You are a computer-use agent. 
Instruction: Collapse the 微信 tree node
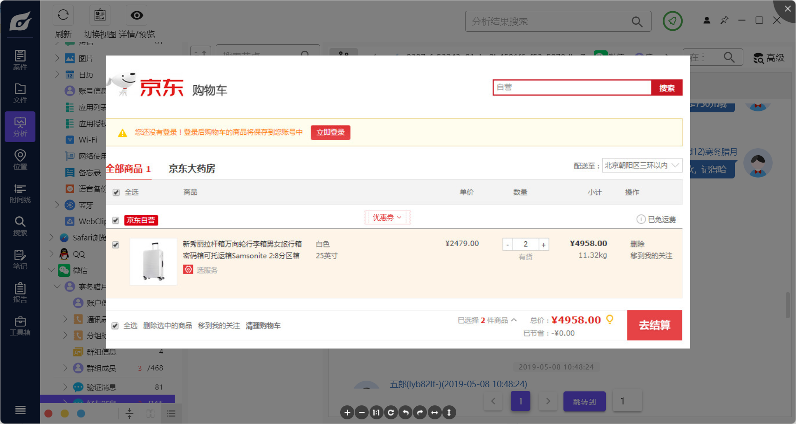(x=51, y=270)
